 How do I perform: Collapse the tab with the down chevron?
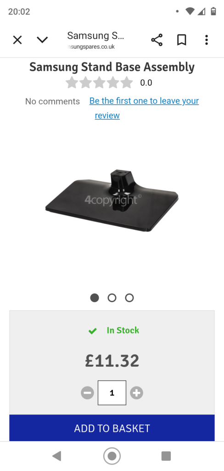point(42,40)
